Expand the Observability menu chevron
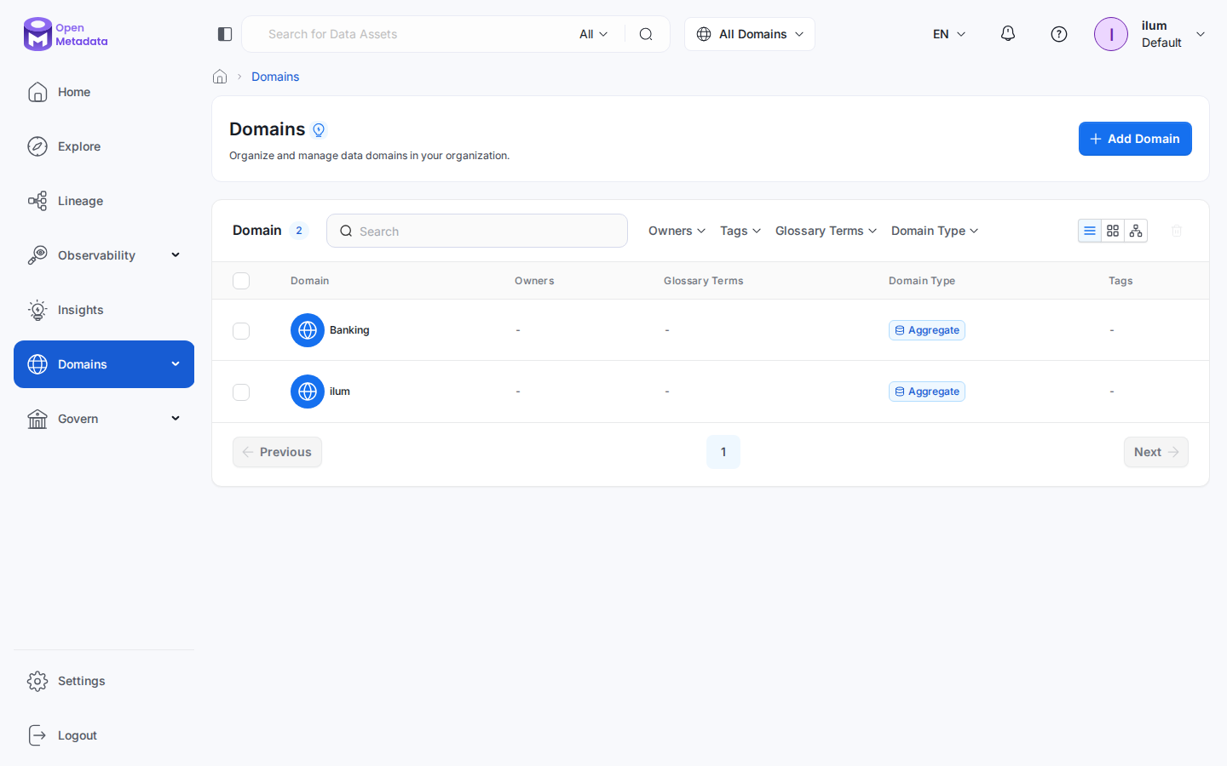 pos(176,255)
